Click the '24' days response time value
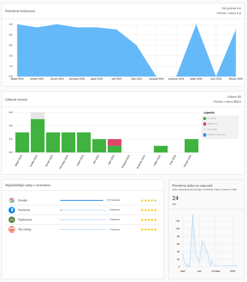Viewport: 247px width, 282px height. click(175, 198)
